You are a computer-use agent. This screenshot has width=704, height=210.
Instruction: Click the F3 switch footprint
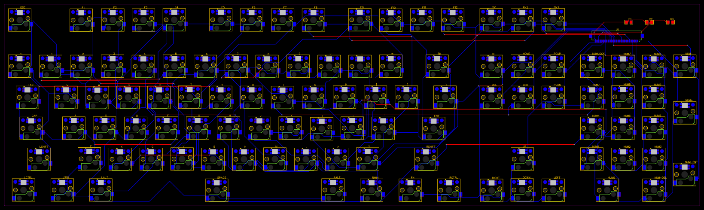(143, 20)
